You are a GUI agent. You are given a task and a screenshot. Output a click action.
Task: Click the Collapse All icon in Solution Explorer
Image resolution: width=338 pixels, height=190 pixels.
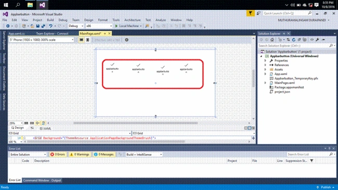299,40
